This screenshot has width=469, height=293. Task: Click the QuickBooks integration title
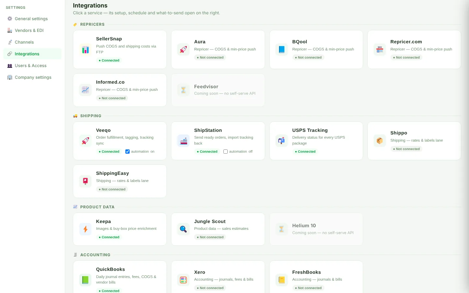pos(110,269)
